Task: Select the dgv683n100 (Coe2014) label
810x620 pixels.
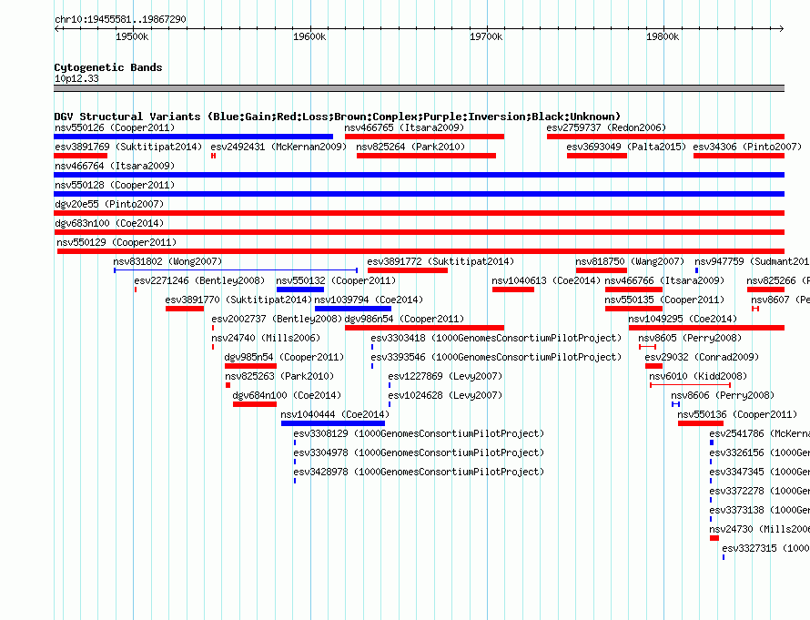Action: coord(109,223)
